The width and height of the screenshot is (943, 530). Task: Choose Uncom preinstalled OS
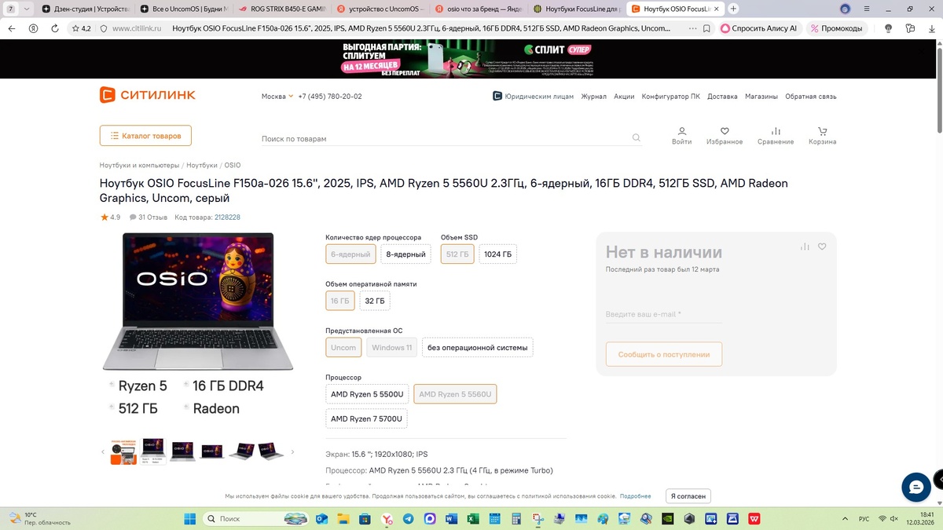coord(343,347)
